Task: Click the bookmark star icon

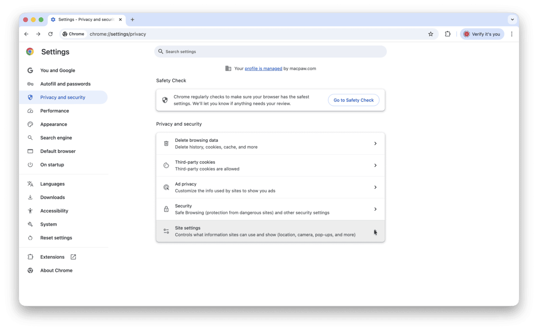Action: point(430,34)
